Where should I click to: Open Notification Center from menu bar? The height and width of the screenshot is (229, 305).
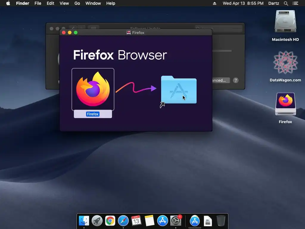pyautogui.click(x=295, y=3)
